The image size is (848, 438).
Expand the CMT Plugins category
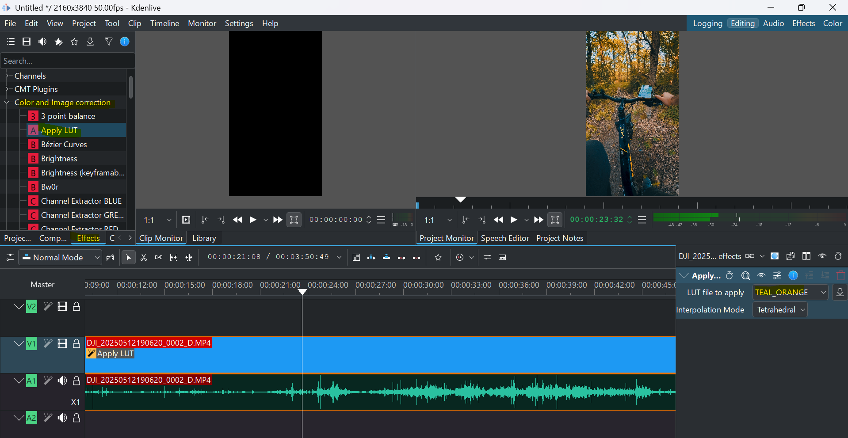[x=7, y=89]
